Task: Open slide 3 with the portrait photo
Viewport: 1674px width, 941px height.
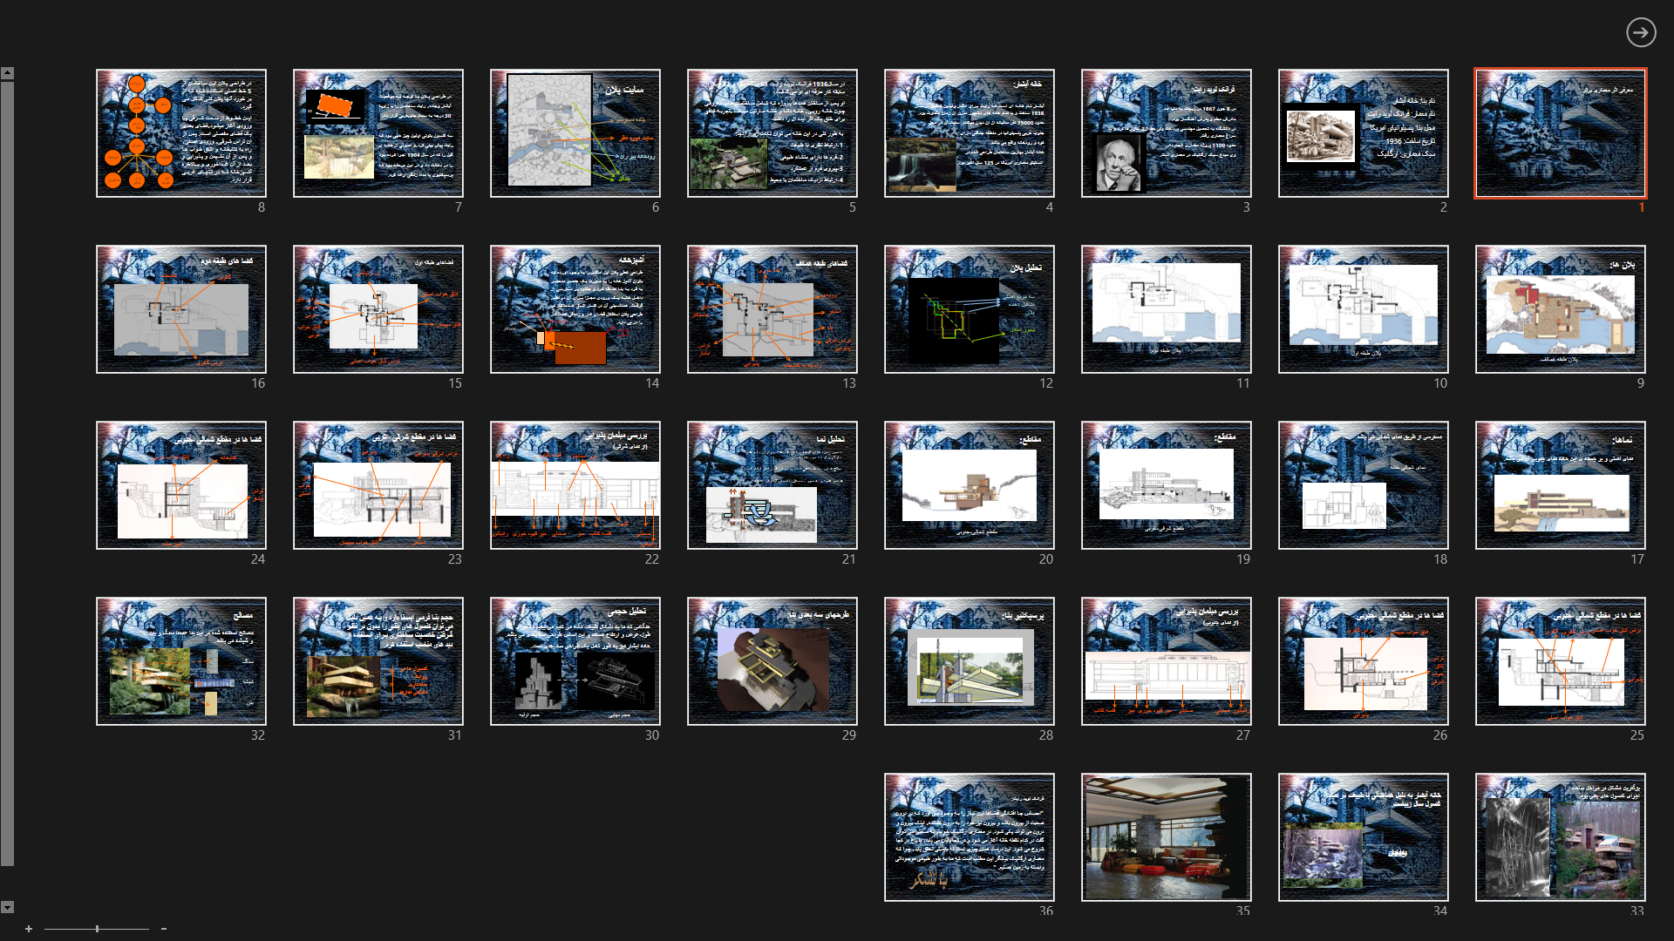Action: (1166, 133)
